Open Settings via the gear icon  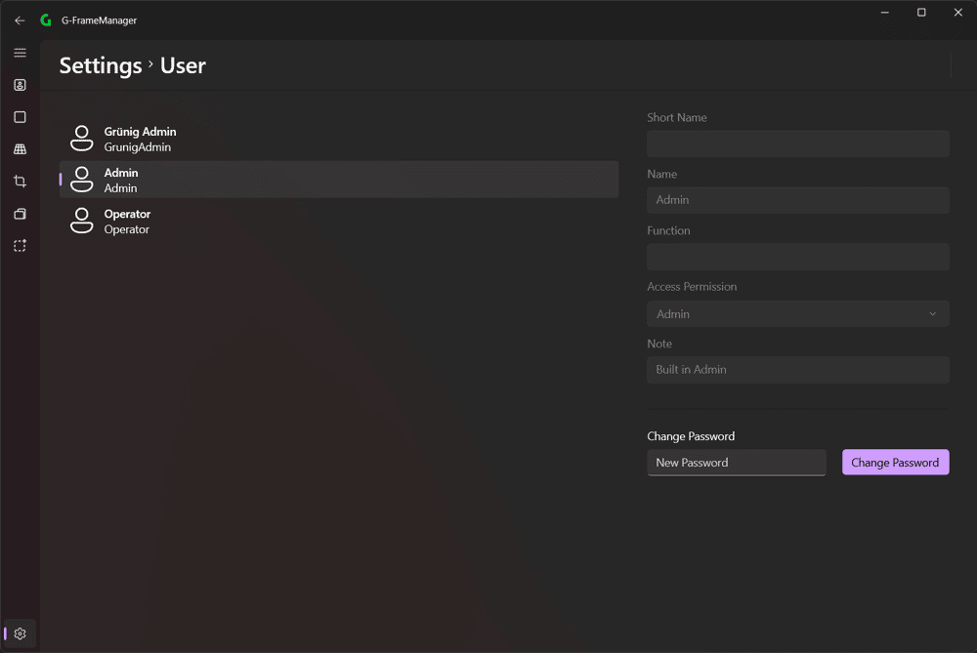pyautogui.click(x=20, y=633)
